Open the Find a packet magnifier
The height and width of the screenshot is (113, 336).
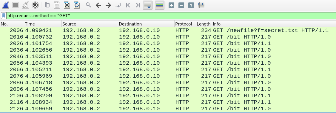[89, 5]
